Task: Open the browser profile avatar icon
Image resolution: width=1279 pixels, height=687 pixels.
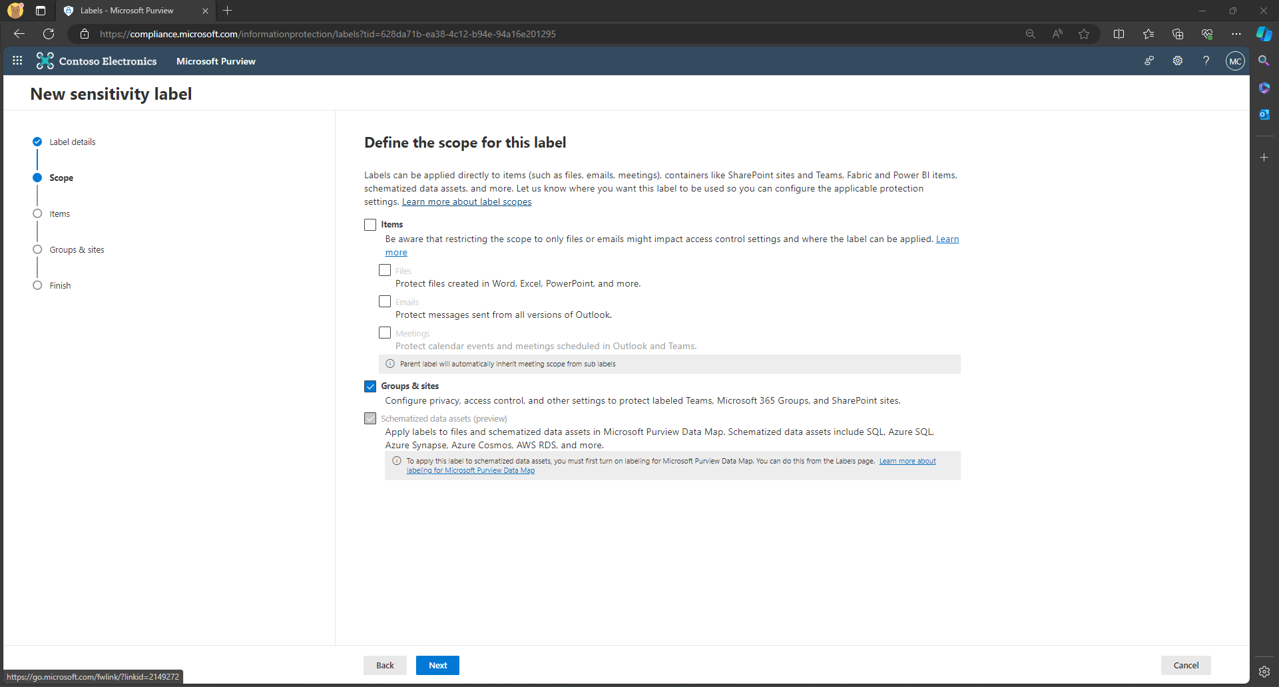Action: point(15,11)
